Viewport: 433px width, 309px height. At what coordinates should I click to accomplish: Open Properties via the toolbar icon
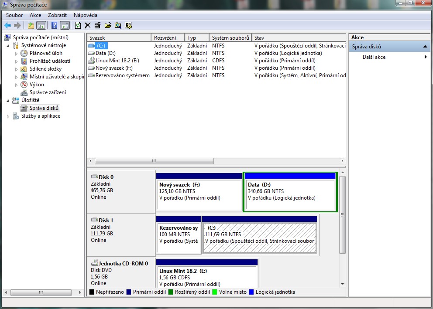98,25
